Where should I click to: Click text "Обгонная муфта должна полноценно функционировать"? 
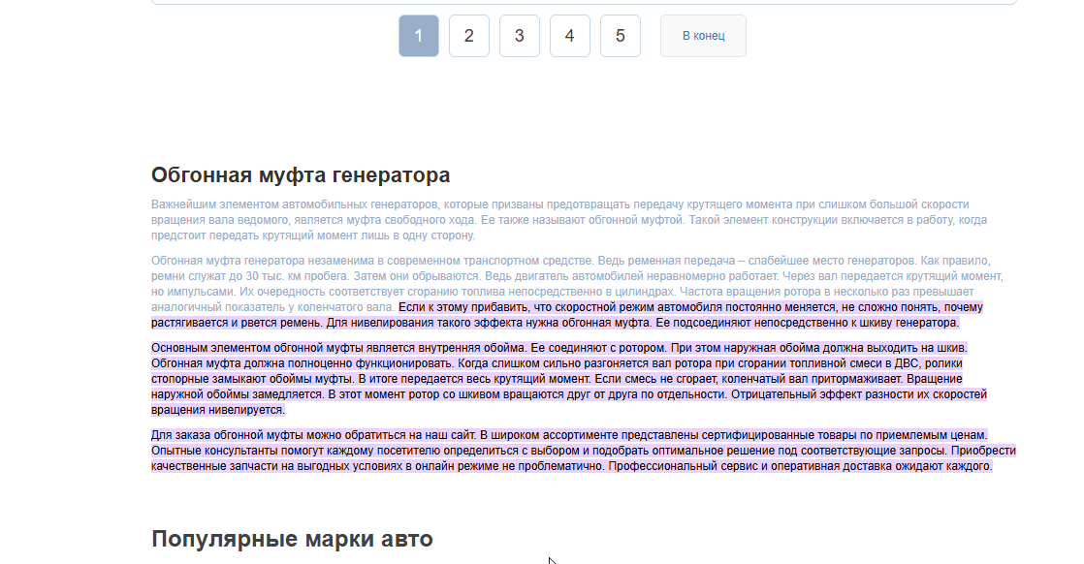tap(303, 363)
